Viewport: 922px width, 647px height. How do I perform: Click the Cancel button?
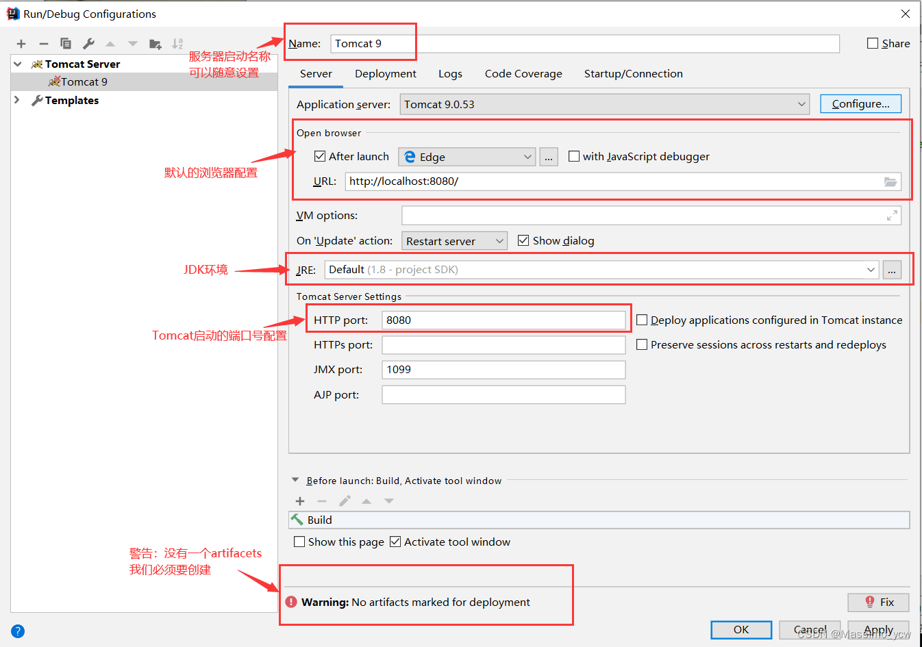[810, 630]
